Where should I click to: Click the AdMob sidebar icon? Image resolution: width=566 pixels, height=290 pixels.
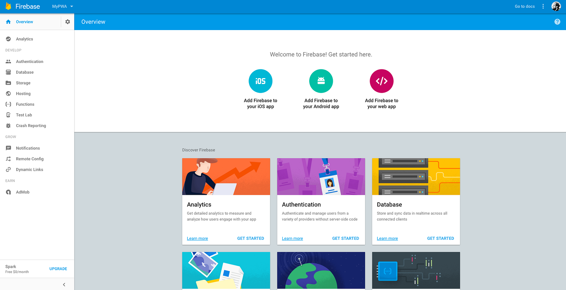pyautogui.click(x=8, y=192)
